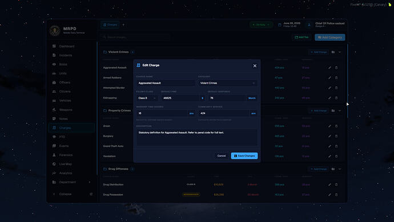The width and height of the screenshot is (394, 222).
Task: Click the Default Fine input field
Action: [180, 98]
